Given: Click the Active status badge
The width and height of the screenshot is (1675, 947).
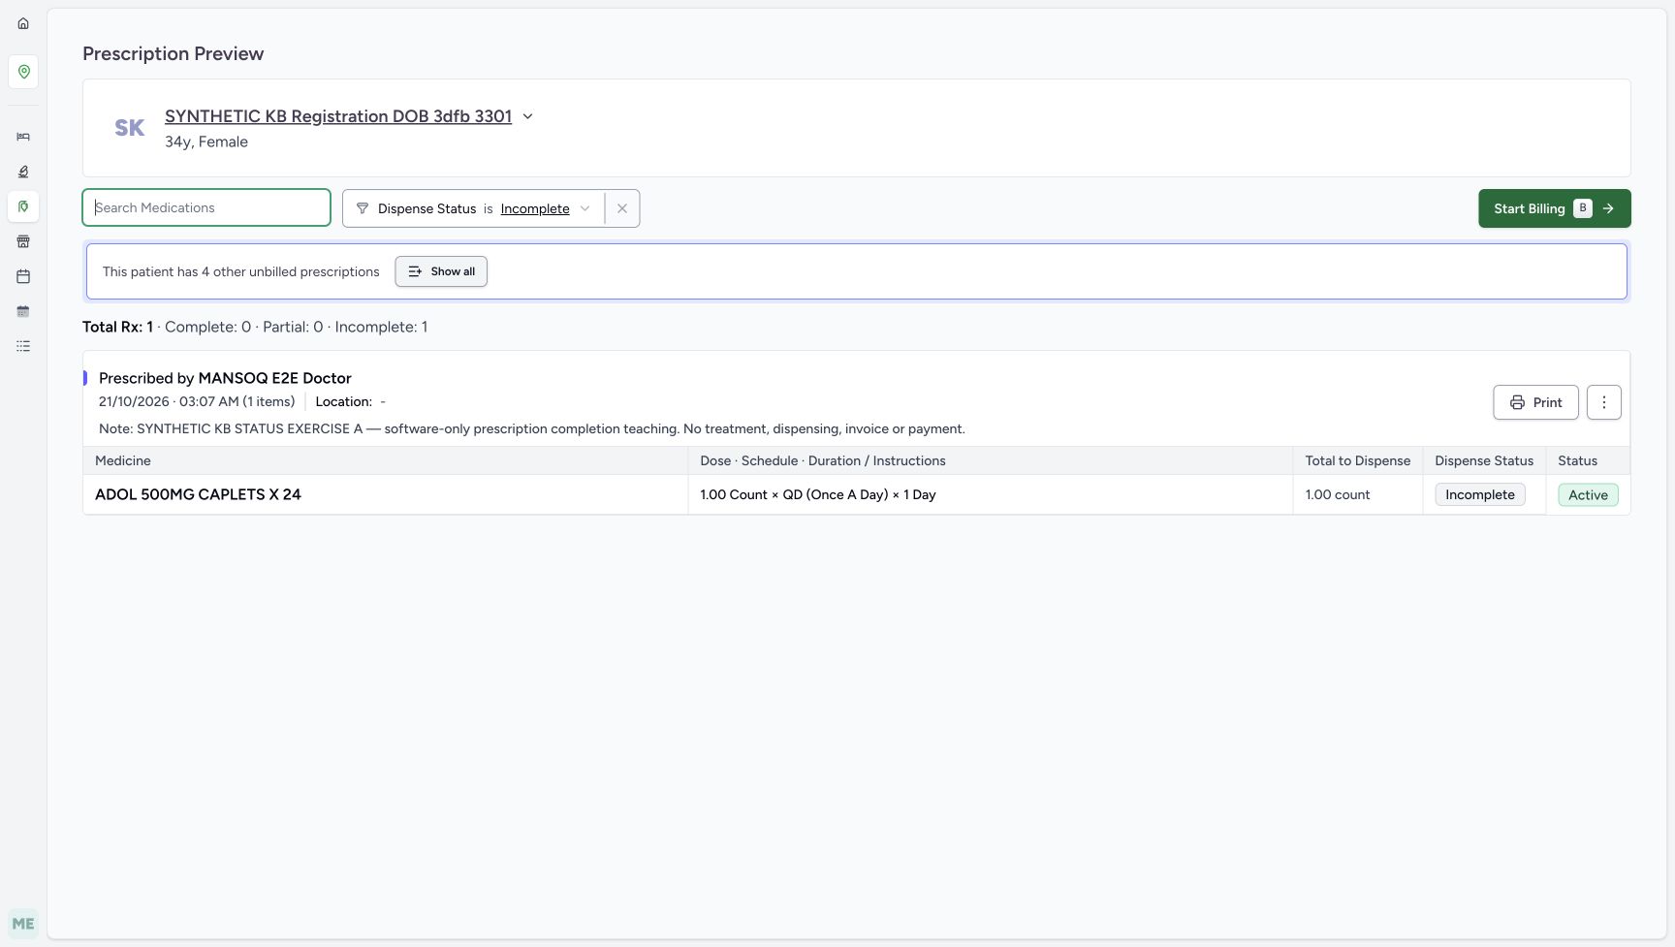Looking at the screenshot, I should click(x=1588, y=494).
